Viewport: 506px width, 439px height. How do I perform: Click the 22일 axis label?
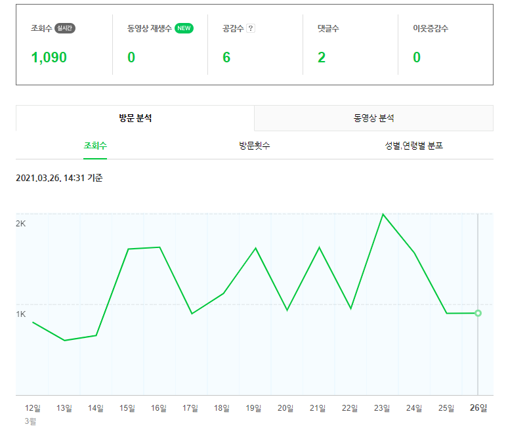[350, 408]
